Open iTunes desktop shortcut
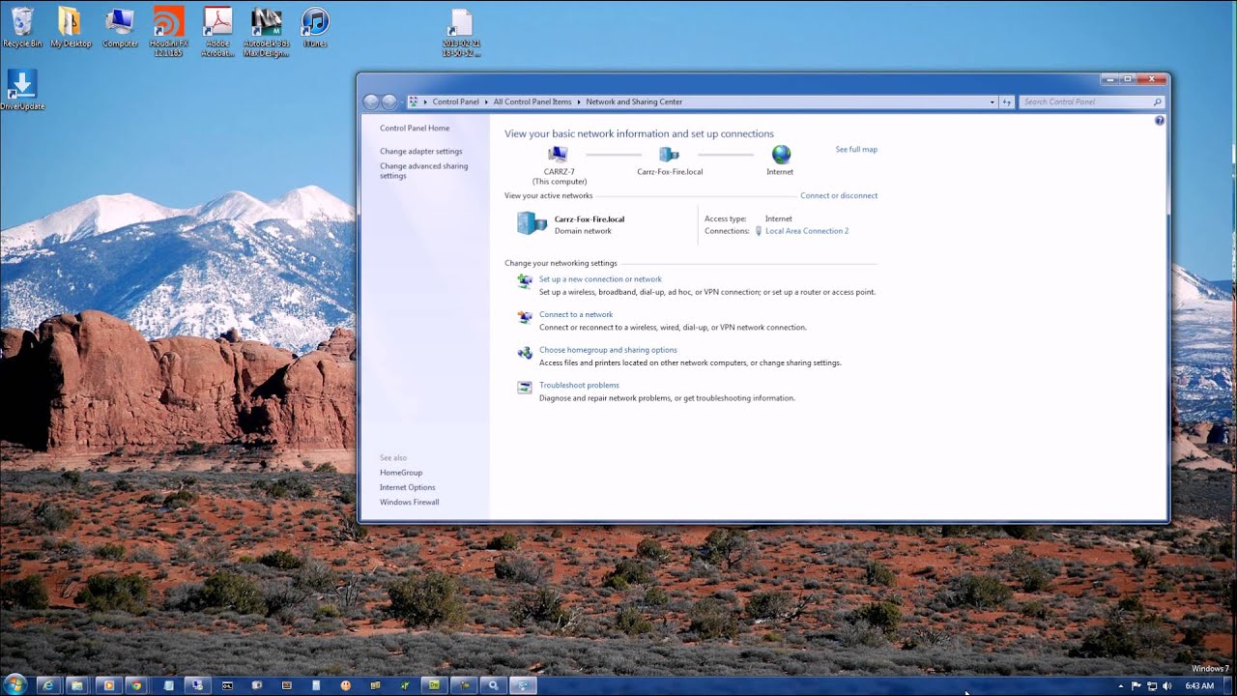The width and height of the screenshot is (1237, 696). click(315, 27)
